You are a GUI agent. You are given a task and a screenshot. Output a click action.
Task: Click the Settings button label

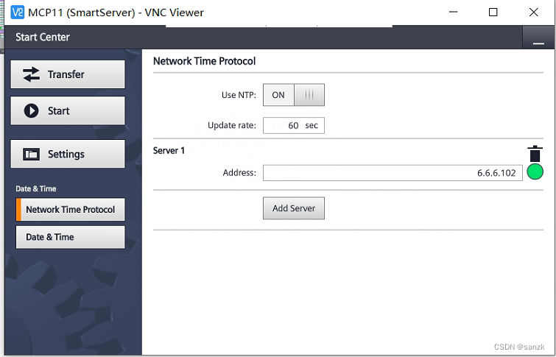pyautogui.click(x=66, y=155)
